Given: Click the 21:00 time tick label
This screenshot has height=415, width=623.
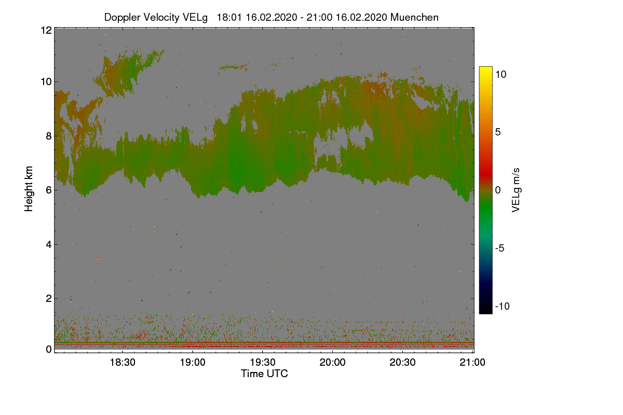Looking at the screenshot, I should coord(472,363).
